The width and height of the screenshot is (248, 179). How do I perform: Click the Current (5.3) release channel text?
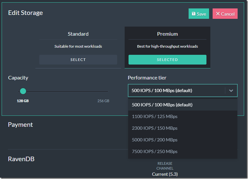pos(165,174)
